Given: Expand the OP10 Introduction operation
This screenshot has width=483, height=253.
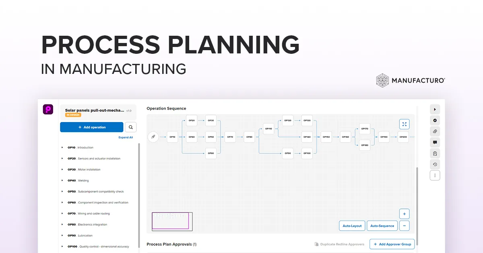Looking at the screenshot, I should 62,147.
